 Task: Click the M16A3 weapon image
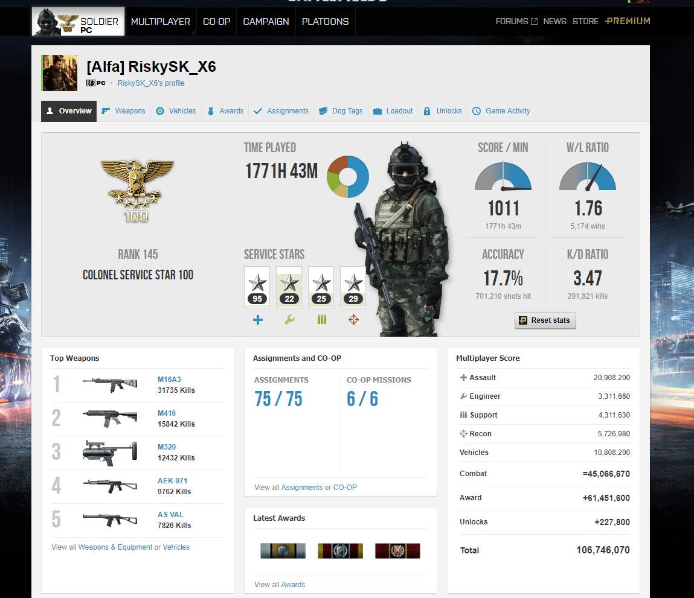(110, 385)
